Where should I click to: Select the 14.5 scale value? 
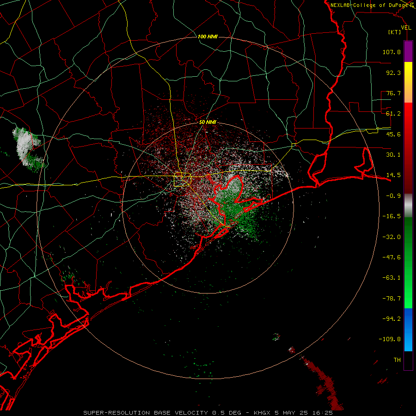click(x=393, y=175)
